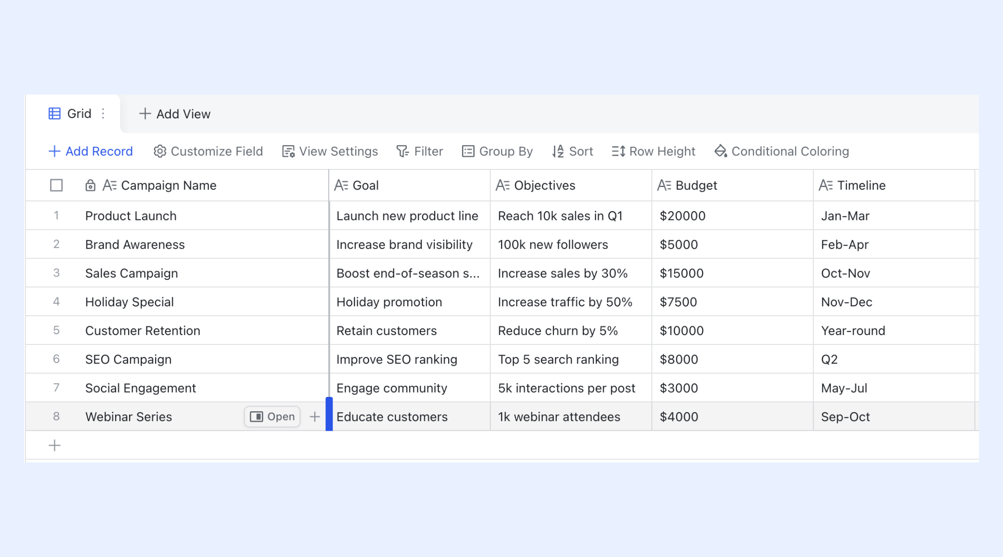Select the Product Launch cell
This screenshot has width=1003, height=557.
(x=202, y=216)
